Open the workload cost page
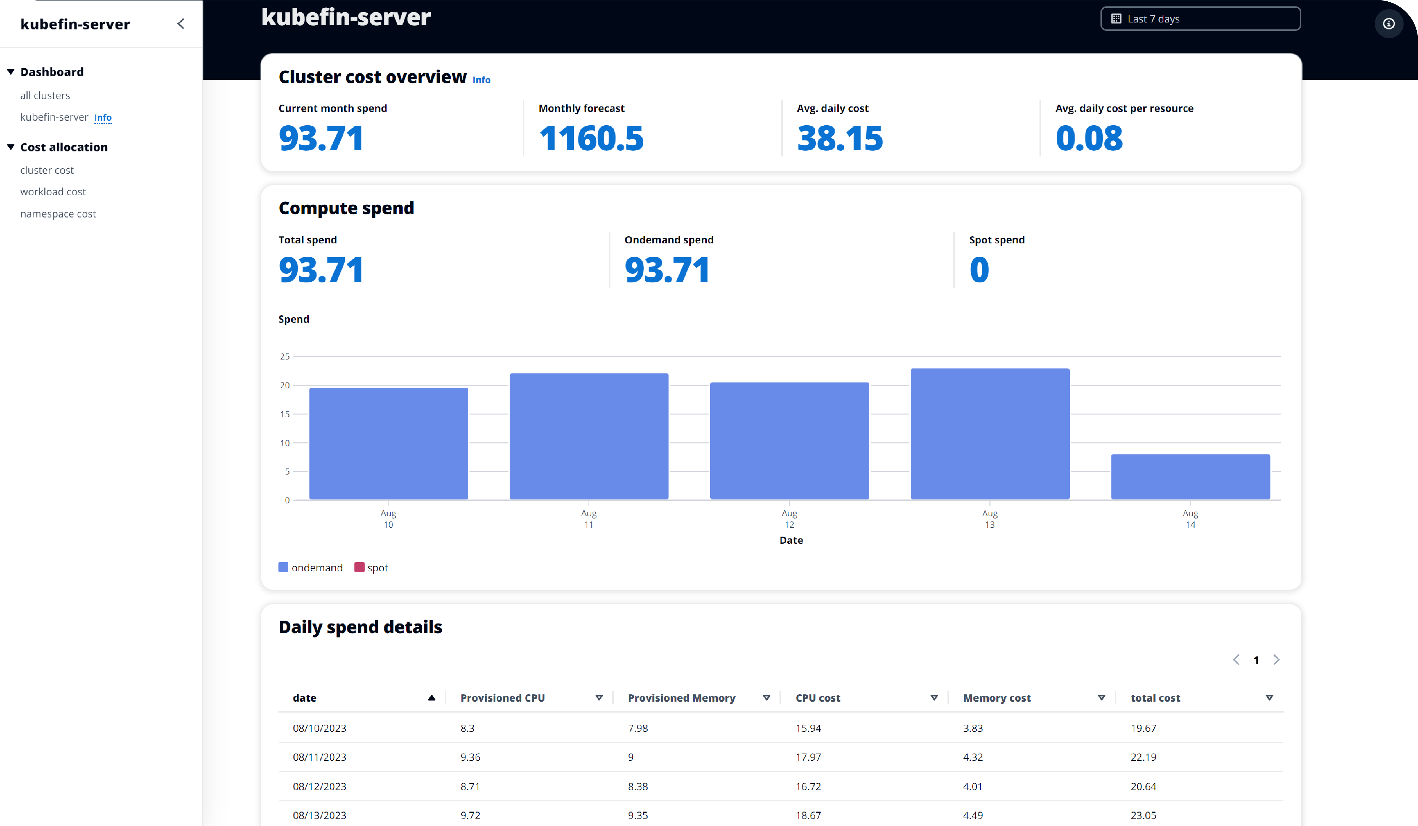The height and width of the screenshot is (826, 1418). (53, 191)
